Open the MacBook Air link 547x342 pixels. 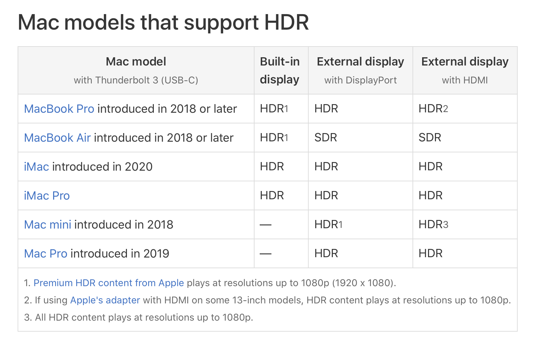coord(57,138)
